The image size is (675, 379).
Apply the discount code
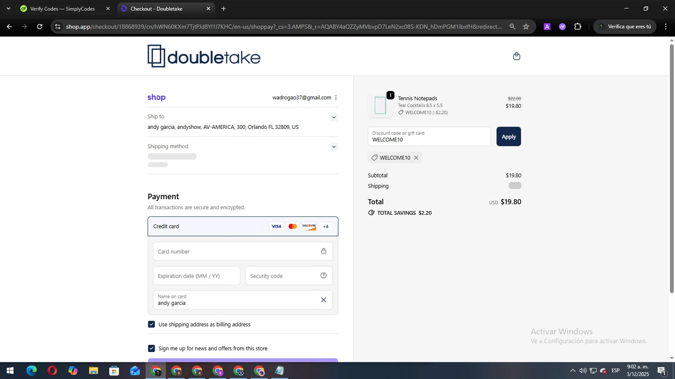[x=508, y=137]
